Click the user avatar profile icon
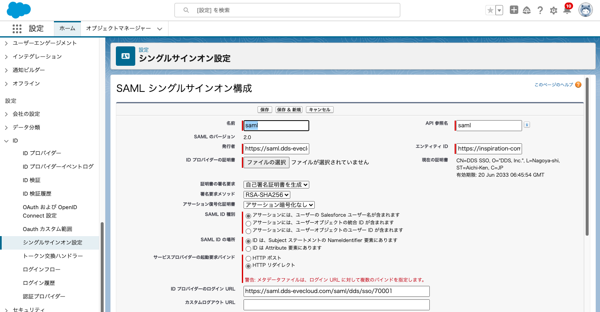600x312 pixels. 585,10
